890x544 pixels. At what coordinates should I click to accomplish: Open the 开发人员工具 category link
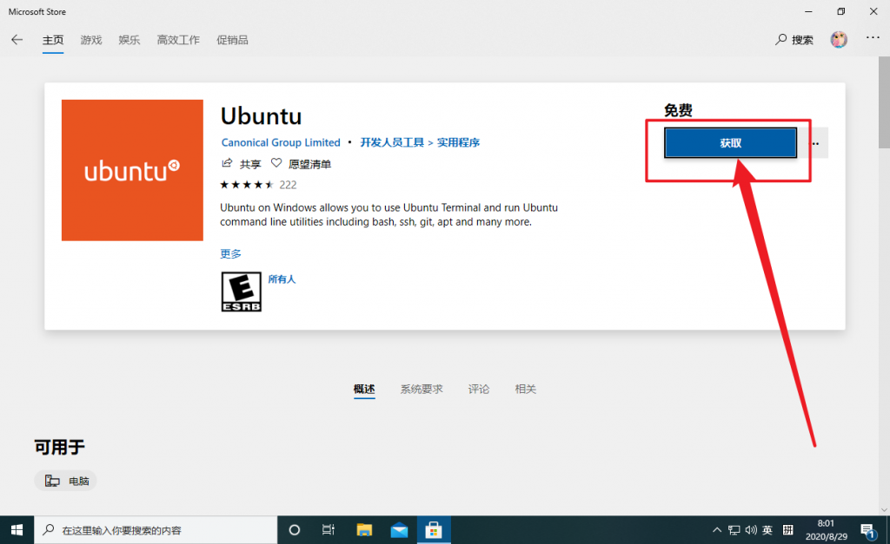392,142
